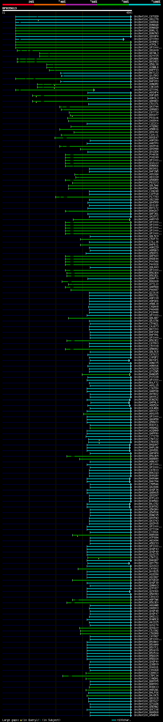This screenshot has width=163, height=722.
Task: Click the purple ~60% identity legend segment
Action: 81,5
